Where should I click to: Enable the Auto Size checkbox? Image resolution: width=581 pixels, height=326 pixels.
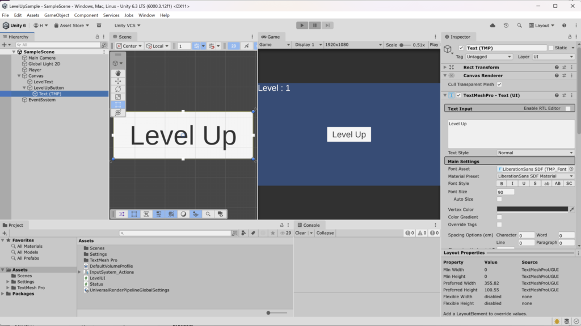click(x=499, y=200)
